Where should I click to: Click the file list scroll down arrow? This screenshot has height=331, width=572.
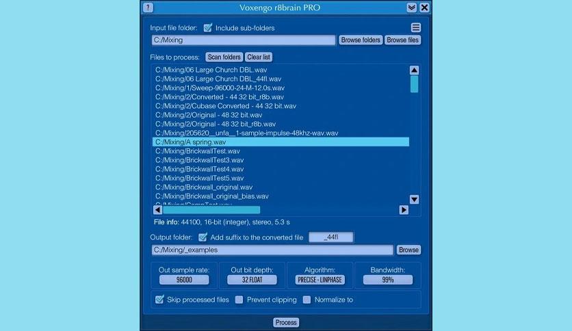click(414, 199)
